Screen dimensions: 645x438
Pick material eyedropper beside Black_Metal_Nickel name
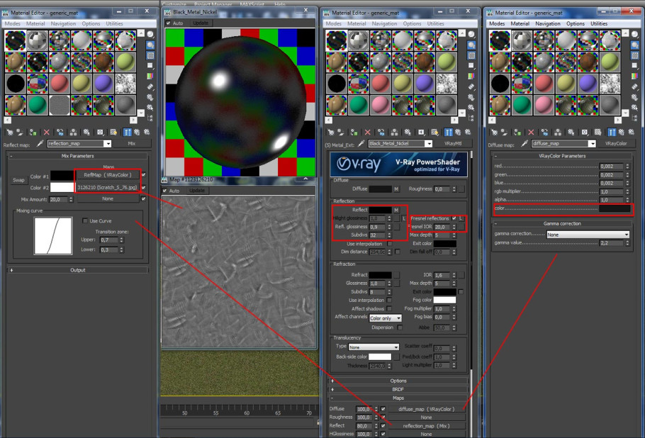pos(361,144)
